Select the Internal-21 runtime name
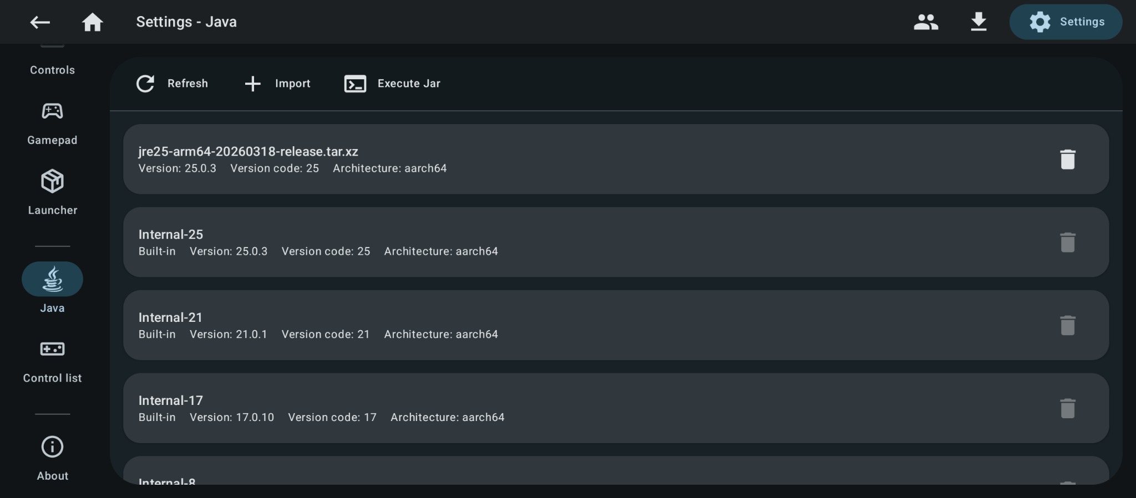The width and height of the screenshot is (1136, 498). (170, 317)
